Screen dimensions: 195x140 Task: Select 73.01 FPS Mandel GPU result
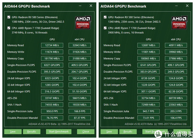(149, 118)
